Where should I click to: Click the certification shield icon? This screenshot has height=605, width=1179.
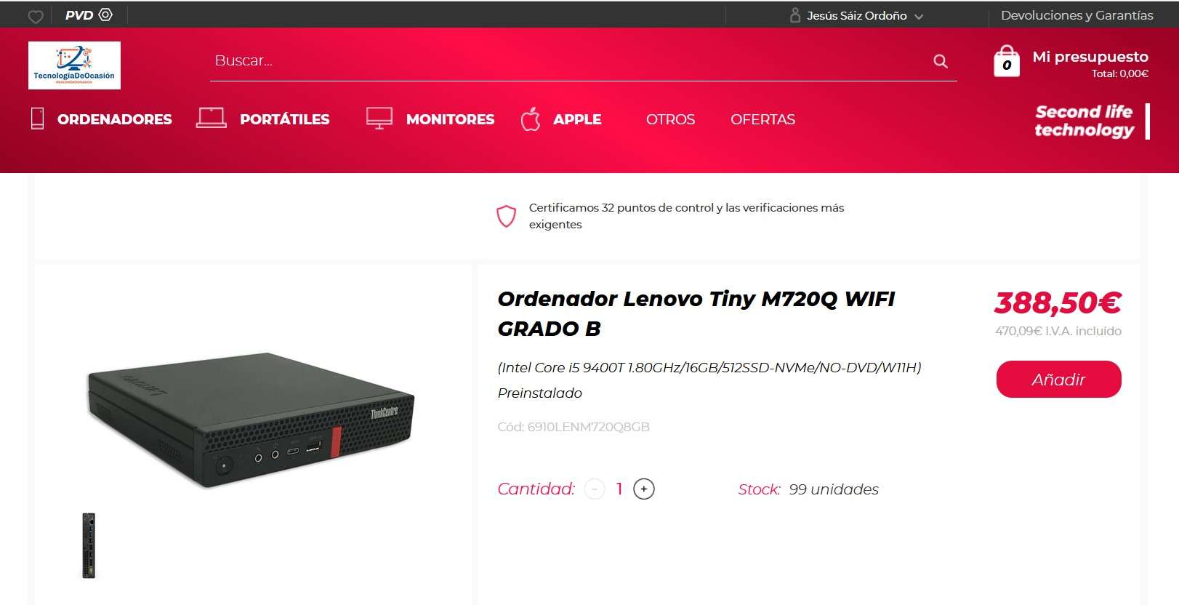(507, 216)
